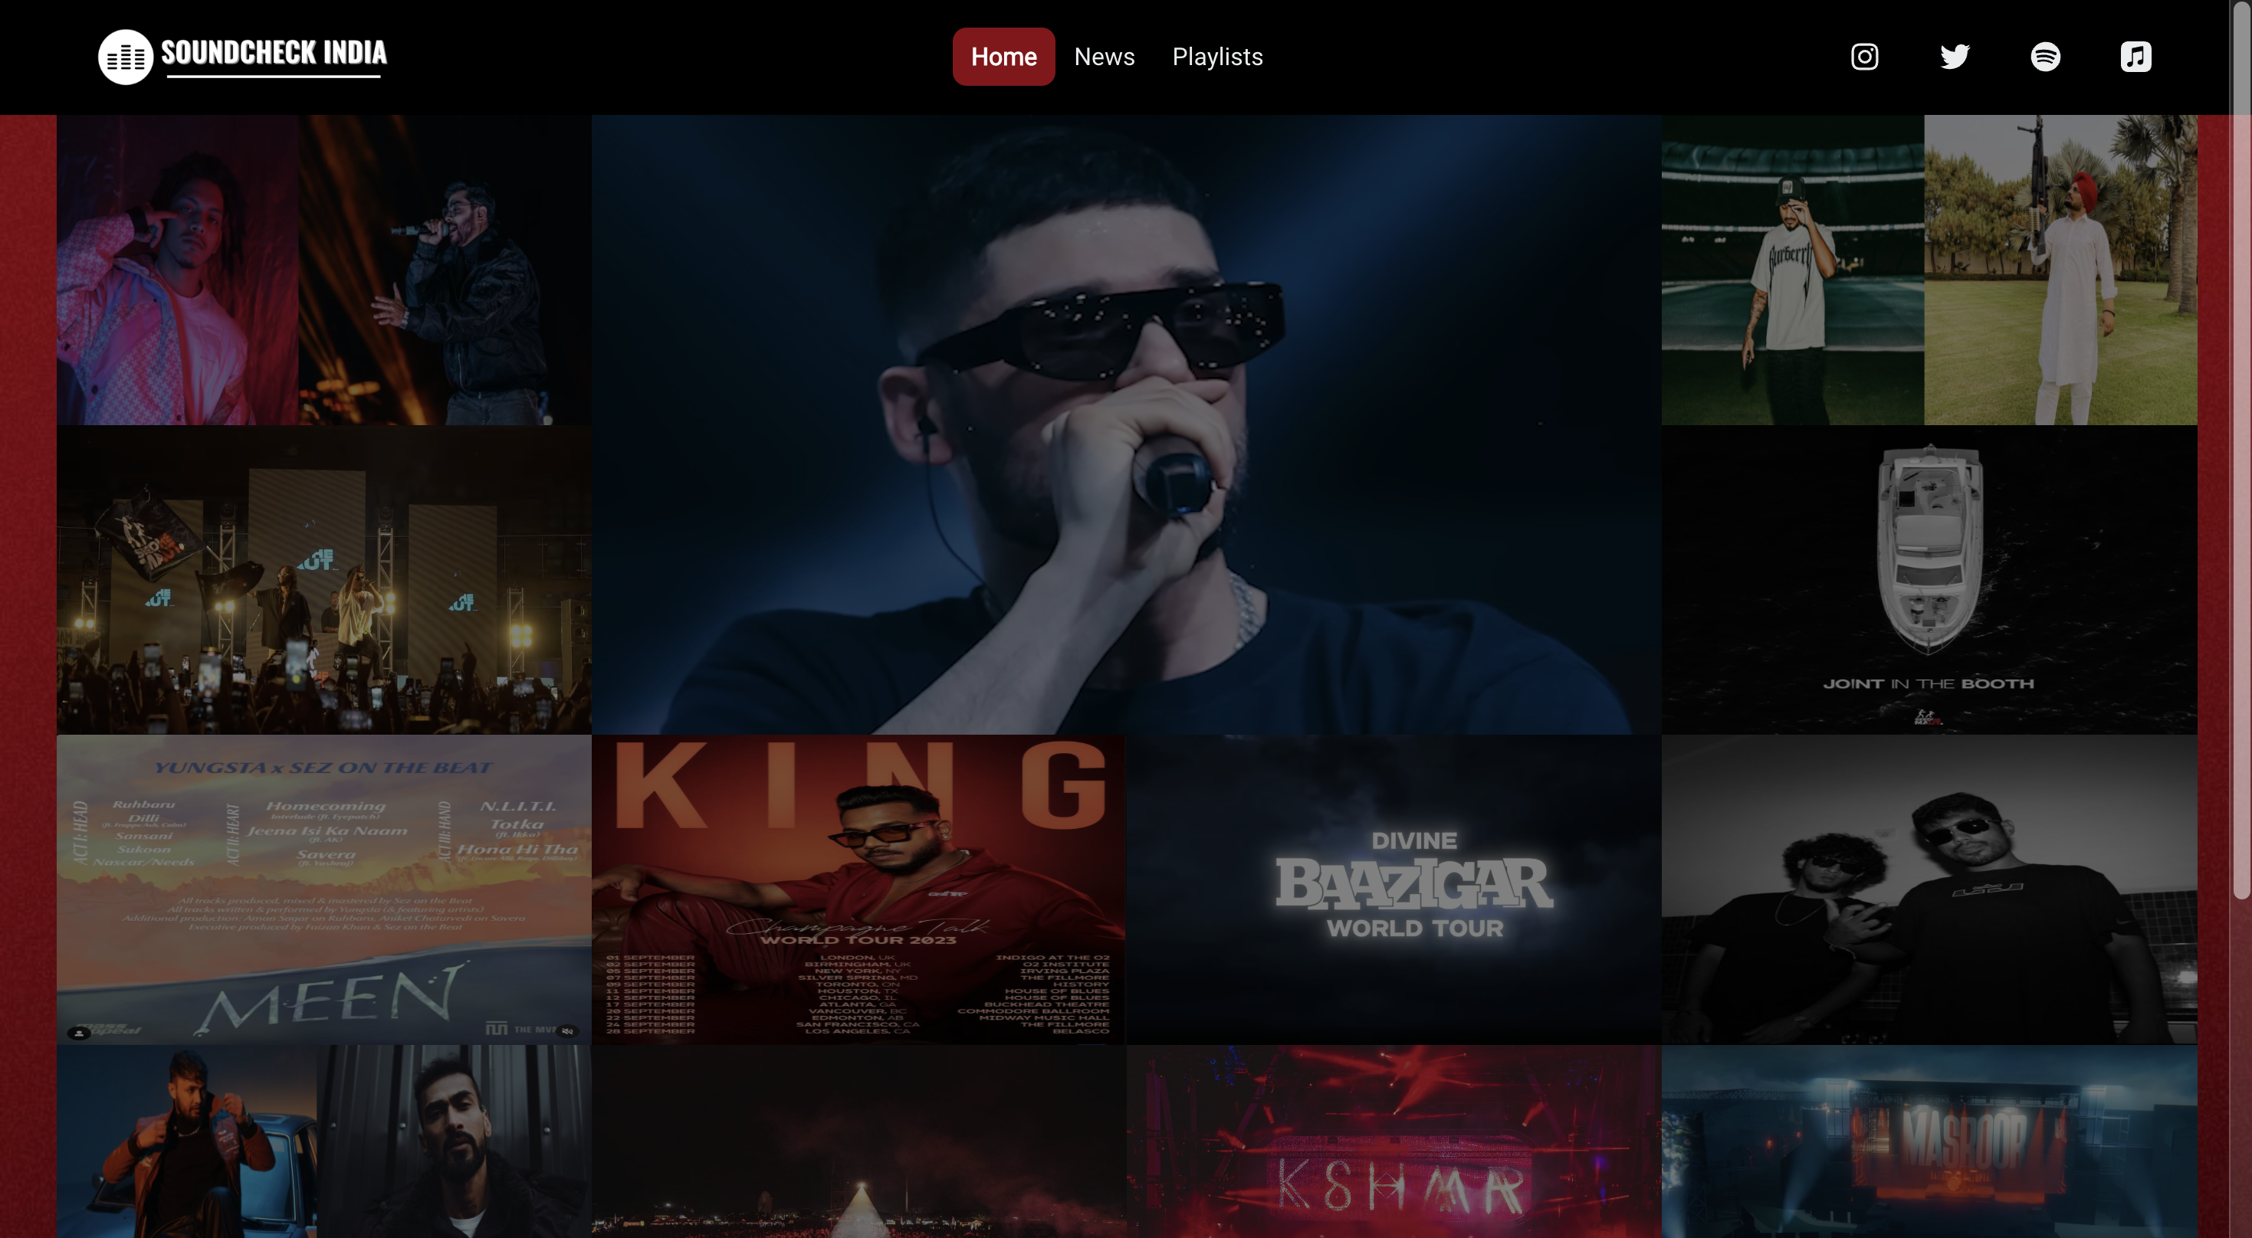Click the Soundcheck India logo
2252x1238 pixels.
[x=242, y=57]
